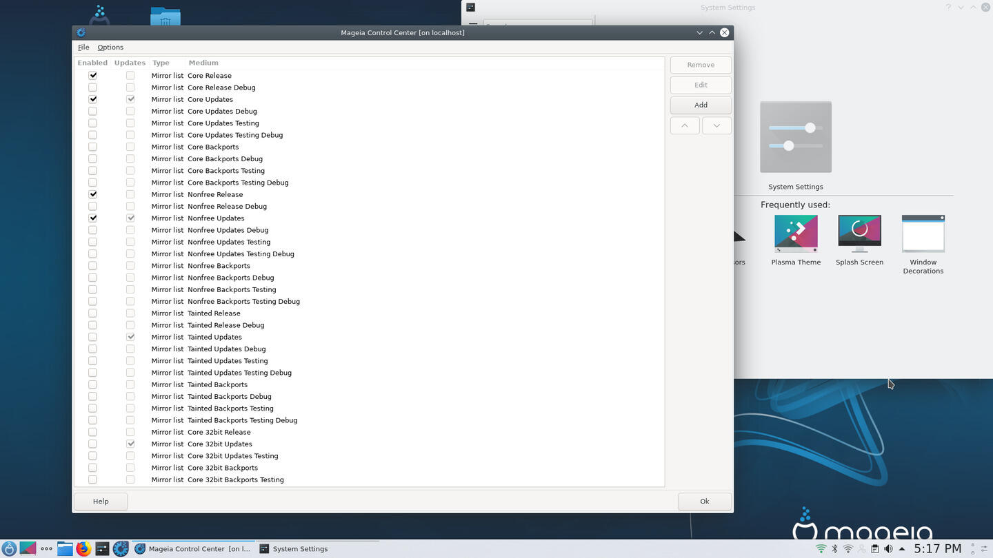Image resolution: width=993 pixels, height=558 pixels.
Task: Click the Updates column header
Action: pyautogui.click(x=130, y=63)
